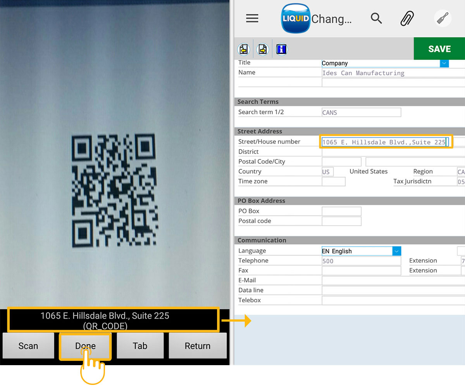Click into the Telephone field
This screenshot has width=465, height=390.
tap(361, 261)
